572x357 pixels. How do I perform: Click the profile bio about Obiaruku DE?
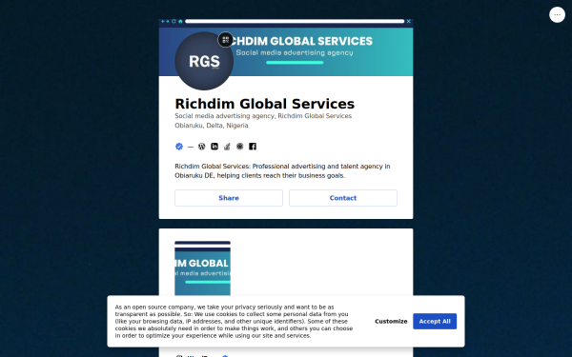pyautogui.click(x=282, y=170)
